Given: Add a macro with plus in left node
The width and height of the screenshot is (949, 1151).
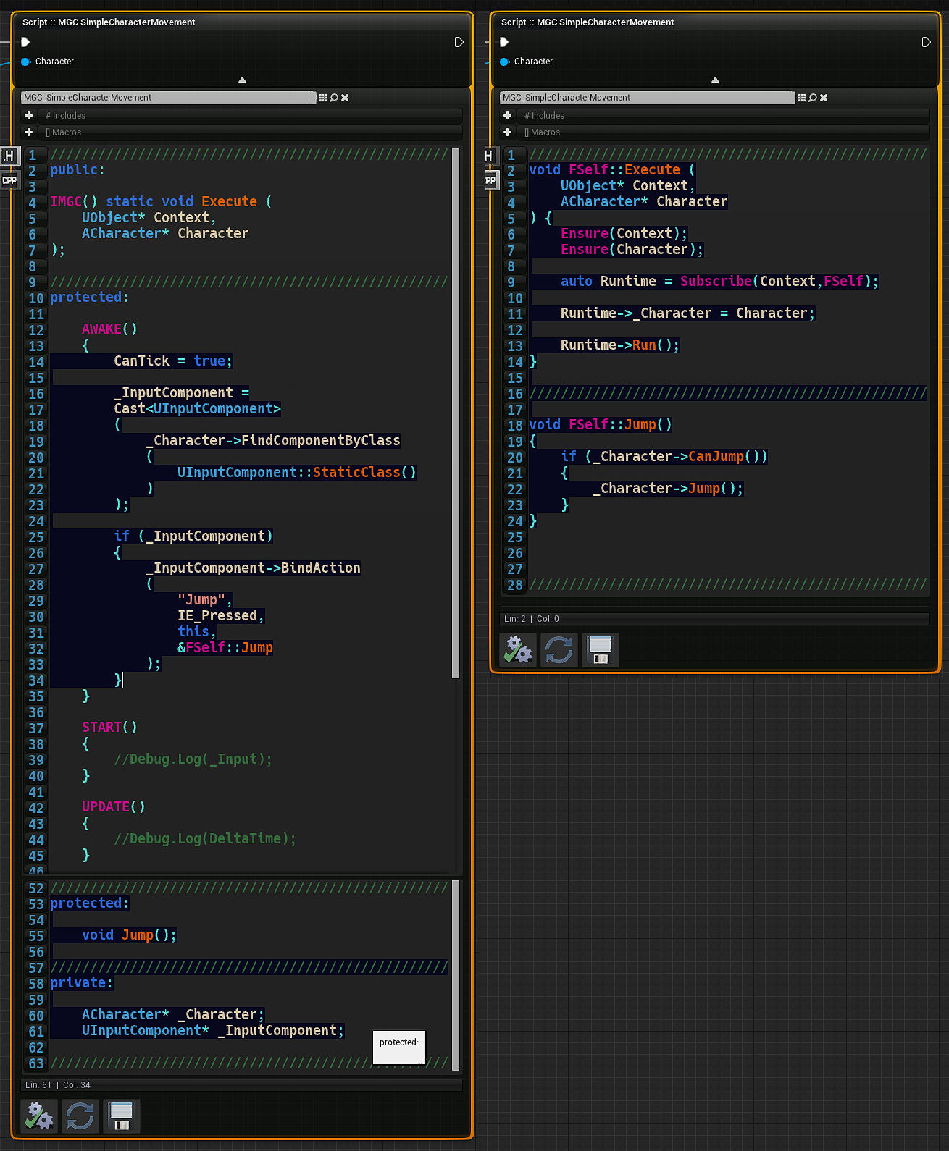Looking at the screenshot, I should point(28,132).
